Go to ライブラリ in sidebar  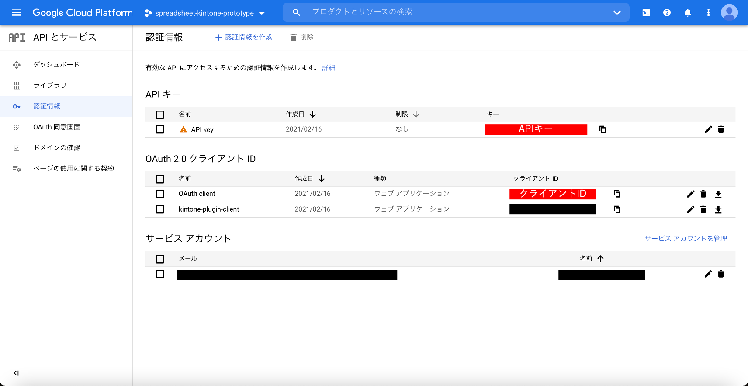[x=50, y=85]
